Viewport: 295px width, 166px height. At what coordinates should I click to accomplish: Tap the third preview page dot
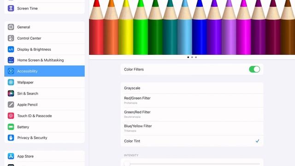(196, 57)
